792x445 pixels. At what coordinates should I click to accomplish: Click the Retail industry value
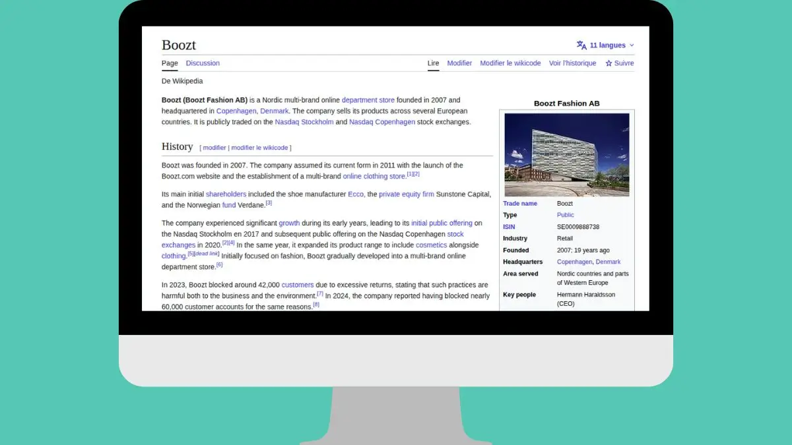(x=565, y=239)
